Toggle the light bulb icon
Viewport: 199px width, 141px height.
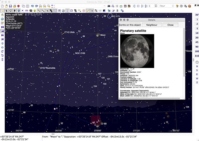click(x=35, y=11)
